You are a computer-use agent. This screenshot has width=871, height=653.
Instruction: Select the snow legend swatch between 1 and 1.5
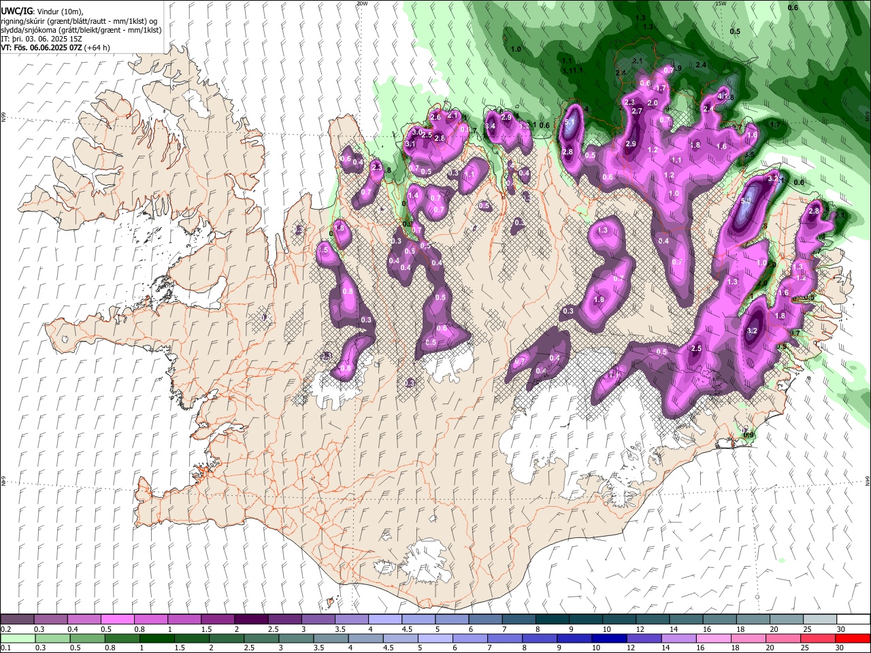point(184,619)
